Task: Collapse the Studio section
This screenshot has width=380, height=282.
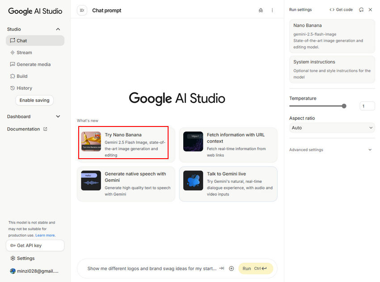Action: coord(58,29)
